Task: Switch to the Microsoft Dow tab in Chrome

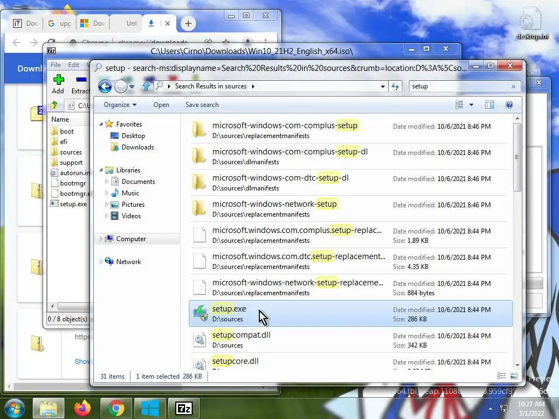Action: pos(93,23)
